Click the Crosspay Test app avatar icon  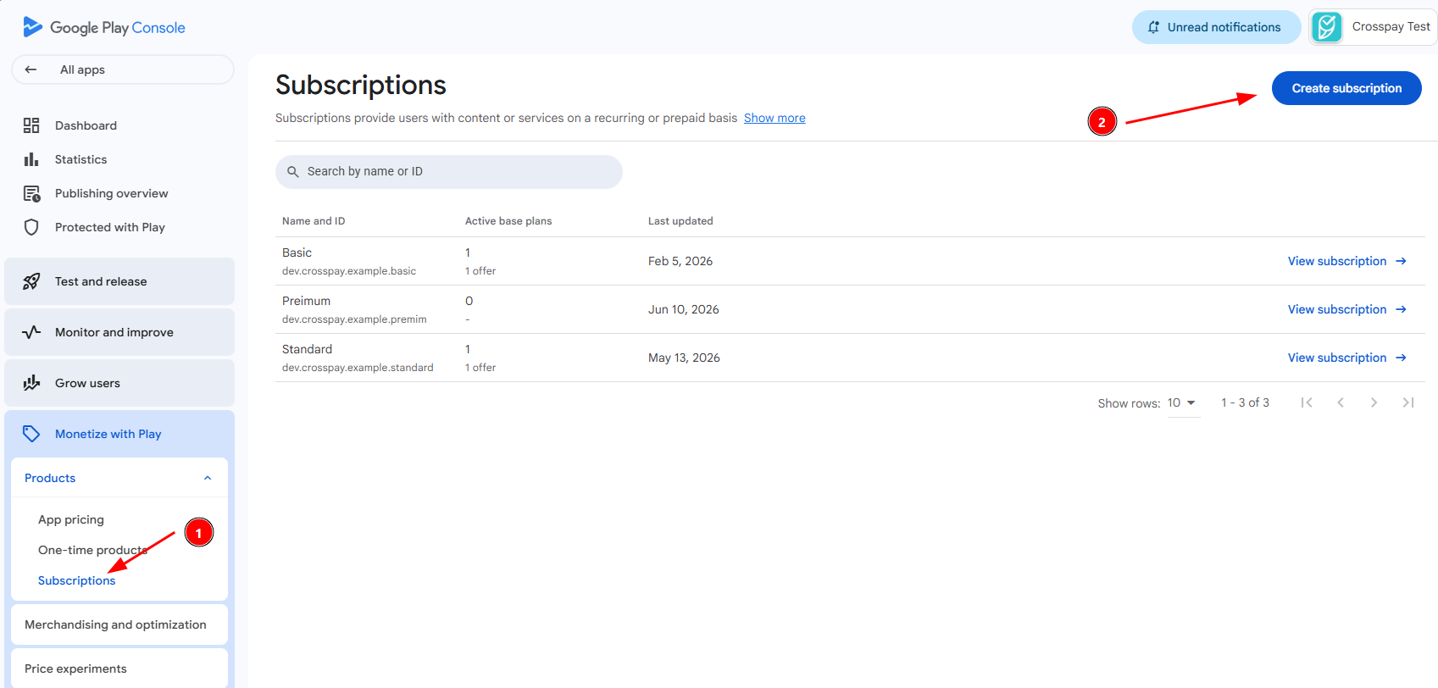(x=1327, y=27)
